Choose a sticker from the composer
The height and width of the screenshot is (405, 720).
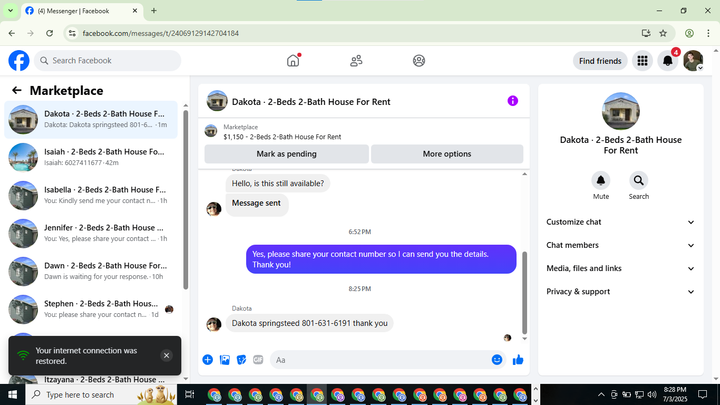(x=241, y=360)
